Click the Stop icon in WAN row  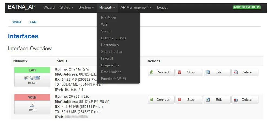(x=180, y=100)
